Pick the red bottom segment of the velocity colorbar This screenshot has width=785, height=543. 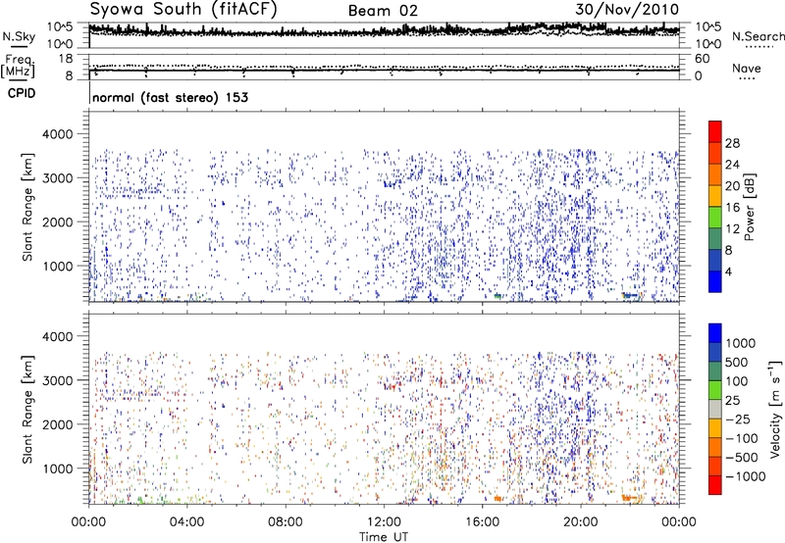(715, 485)
